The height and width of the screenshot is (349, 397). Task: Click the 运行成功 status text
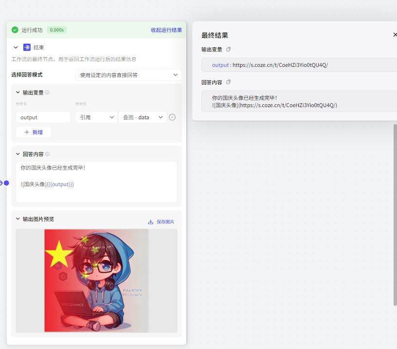(x=32, y=30)
